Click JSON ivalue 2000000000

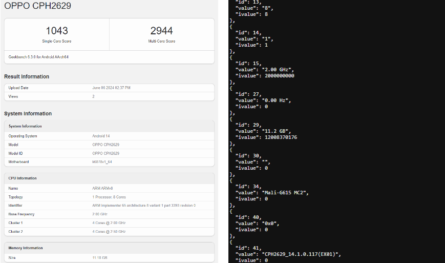[280, 76]
